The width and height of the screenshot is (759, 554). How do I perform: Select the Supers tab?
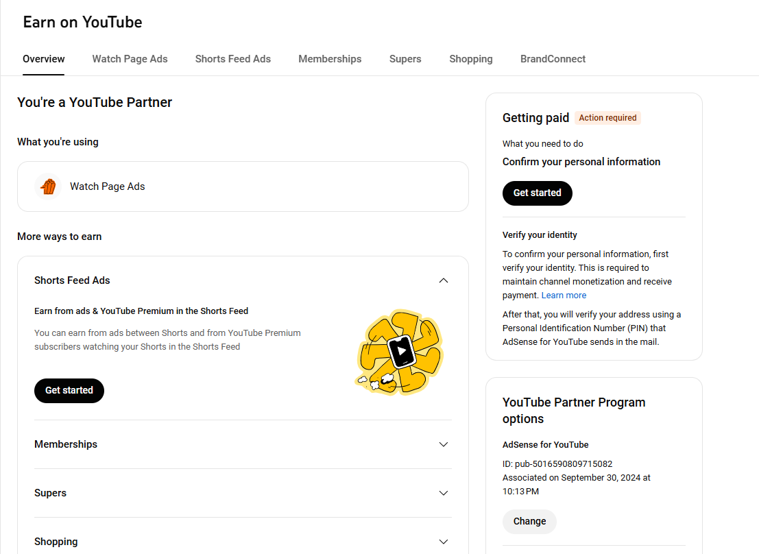(x=405, y=59)
